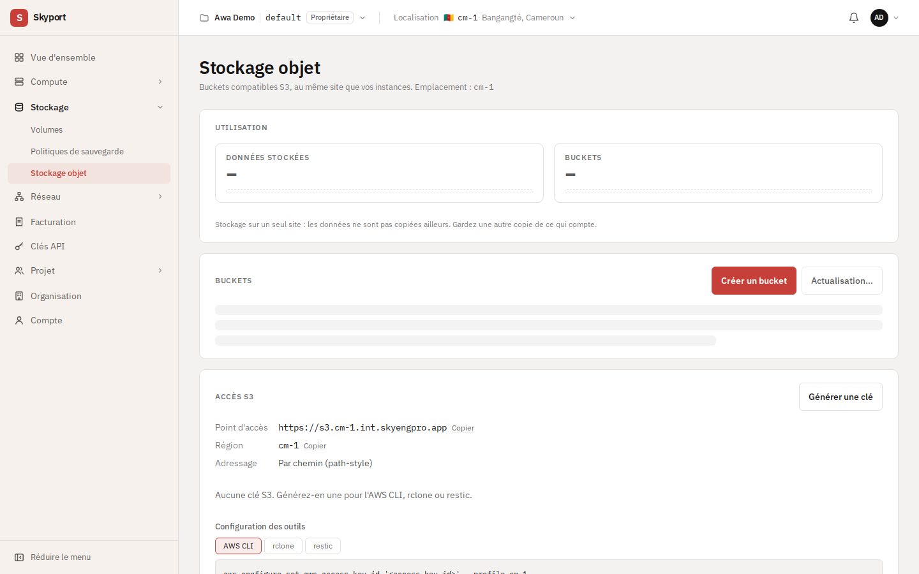919x574 pixels.
Task: Click the Stockage database icon
Action: pyautogui.click(x=19, y=107)
